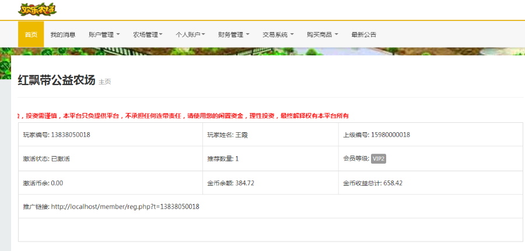Expand the 购买商品 dropdown menu

[x=323, y=34]
